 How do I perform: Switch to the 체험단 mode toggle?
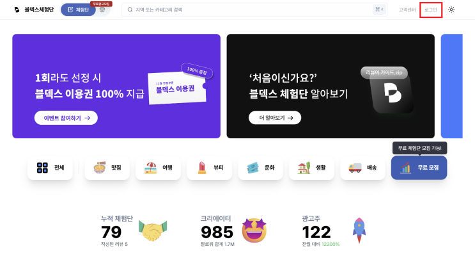78,10
